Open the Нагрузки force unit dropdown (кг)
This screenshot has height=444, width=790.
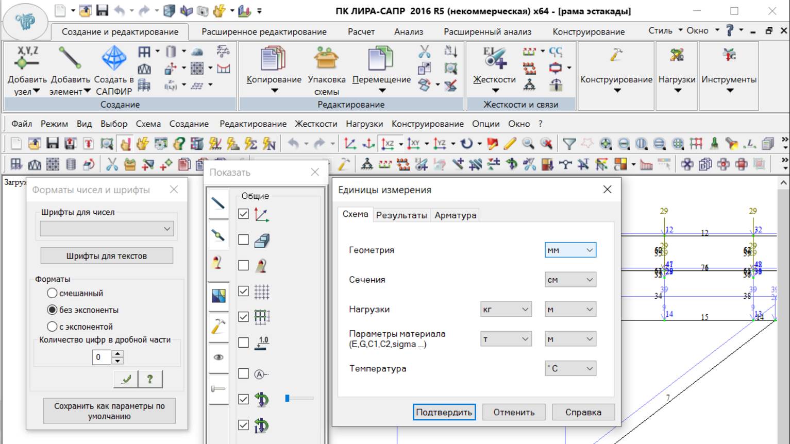coord(506,310)
